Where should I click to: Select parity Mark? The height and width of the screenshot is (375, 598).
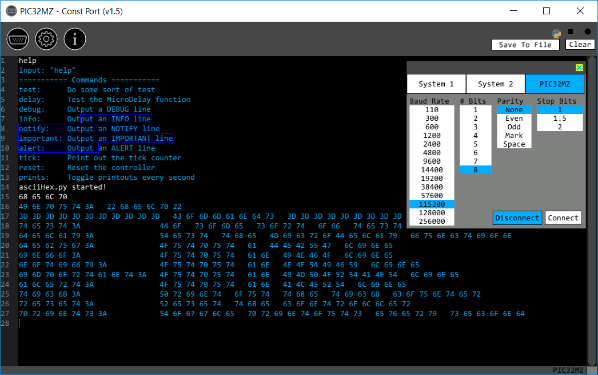tap(514, 136)
